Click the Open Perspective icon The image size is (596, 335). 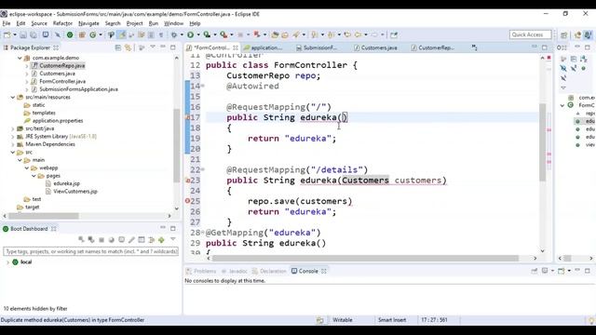point(563,35)
